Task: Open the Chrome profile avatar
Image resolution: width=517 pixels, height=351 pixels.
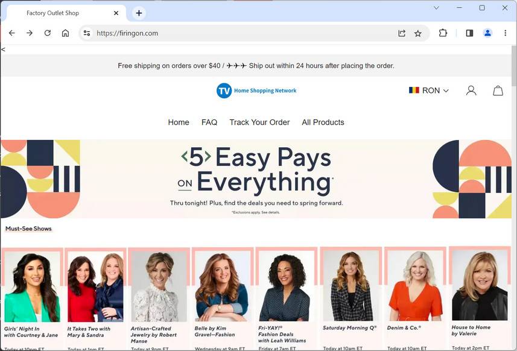Action: (x=487, y=33)
